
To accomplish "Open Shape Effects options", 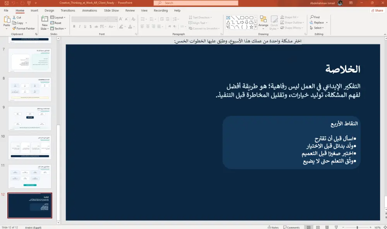I will point(292,28).
